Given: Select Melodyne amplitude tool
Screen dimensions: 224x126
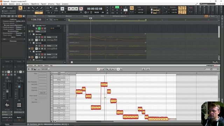Looking at the screenshot, I should [115, 69].
